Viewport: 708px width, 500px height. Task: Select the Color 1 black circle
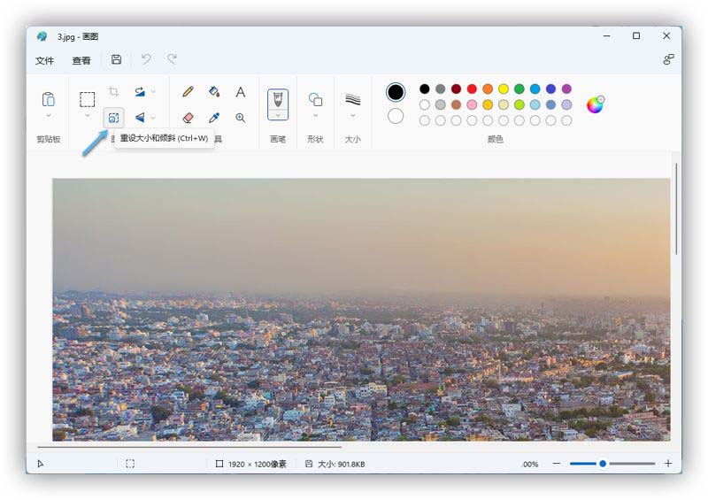(396, 92)
